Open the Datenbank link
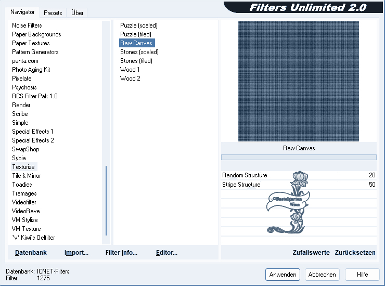Screen dimensions: 385x286 31,252
